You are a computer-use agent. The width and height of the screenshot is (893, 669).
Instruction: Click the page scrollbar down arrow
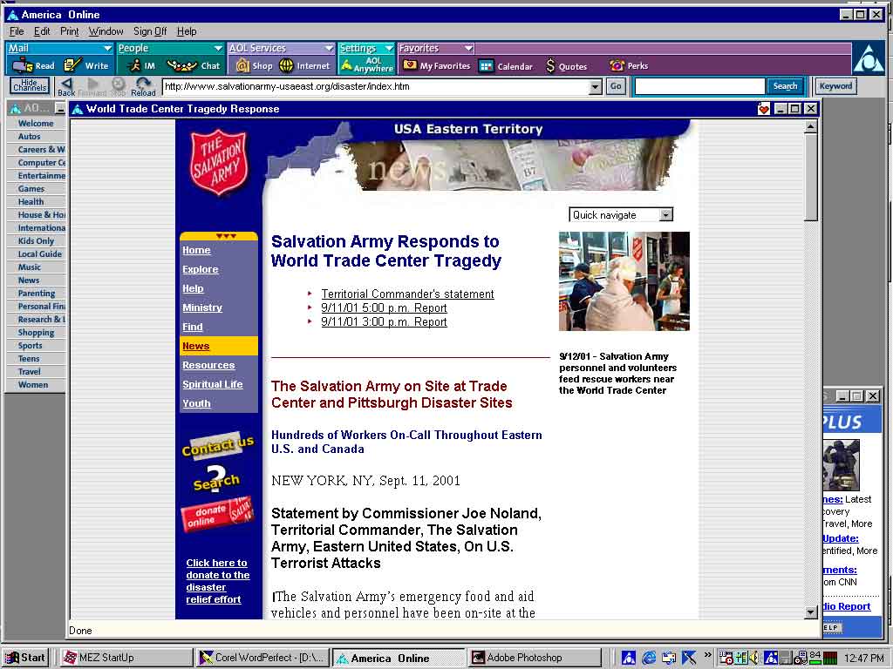click(x=811, y=612)
